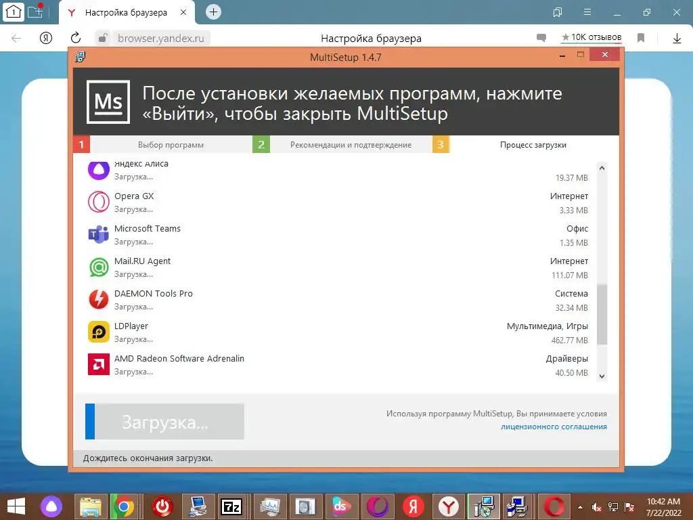Open 7-Zip from the taskbar
This screenshot has width=693, height=520.
pos(231,506)
